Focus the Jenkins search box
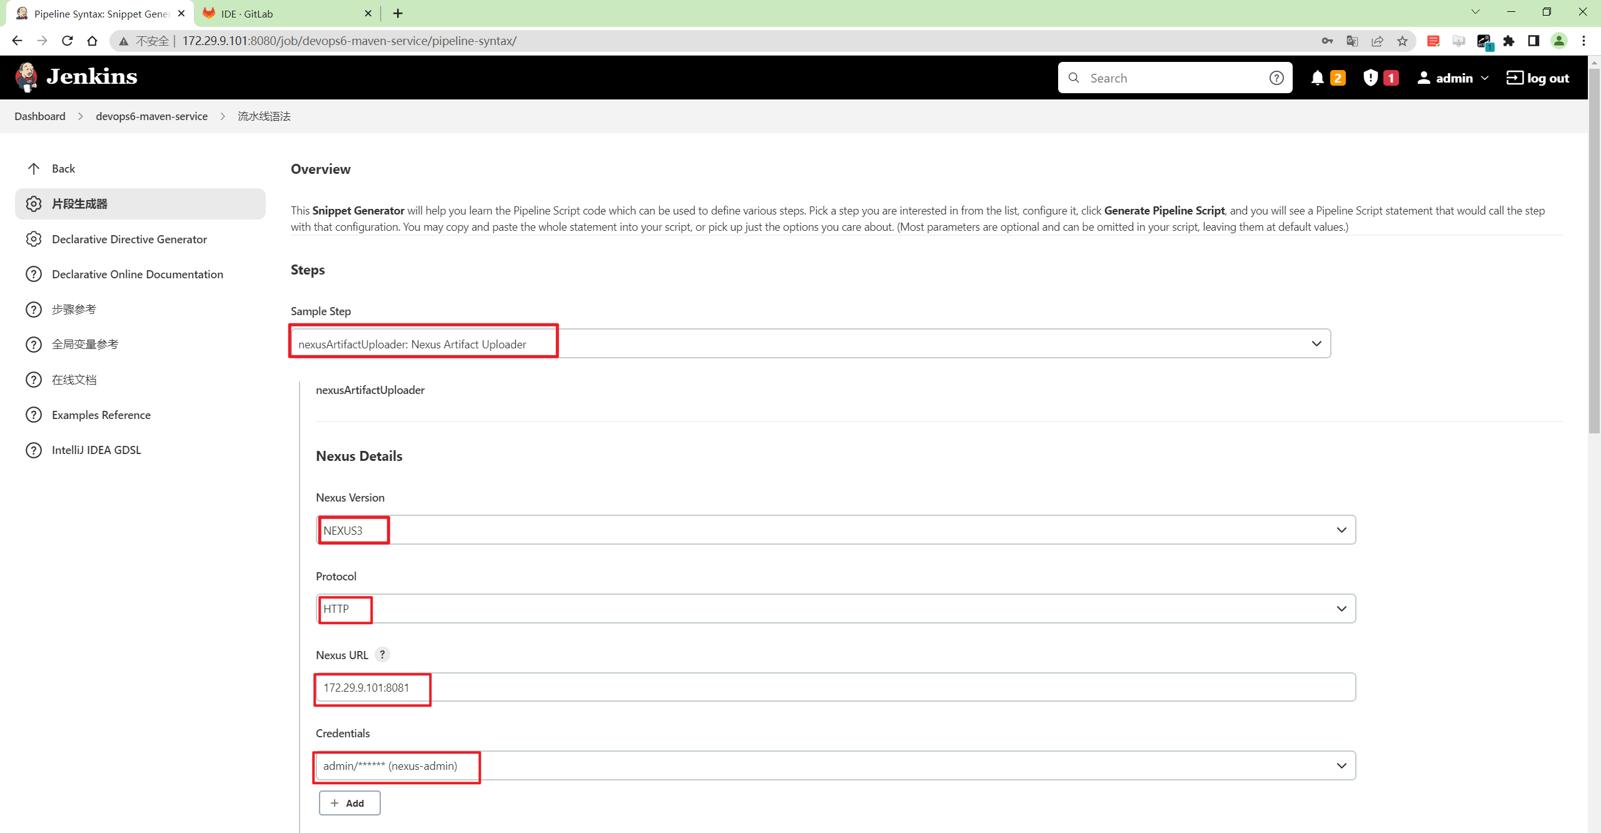The width and height of the screenshot is (1601, 833). point(1176,78)
